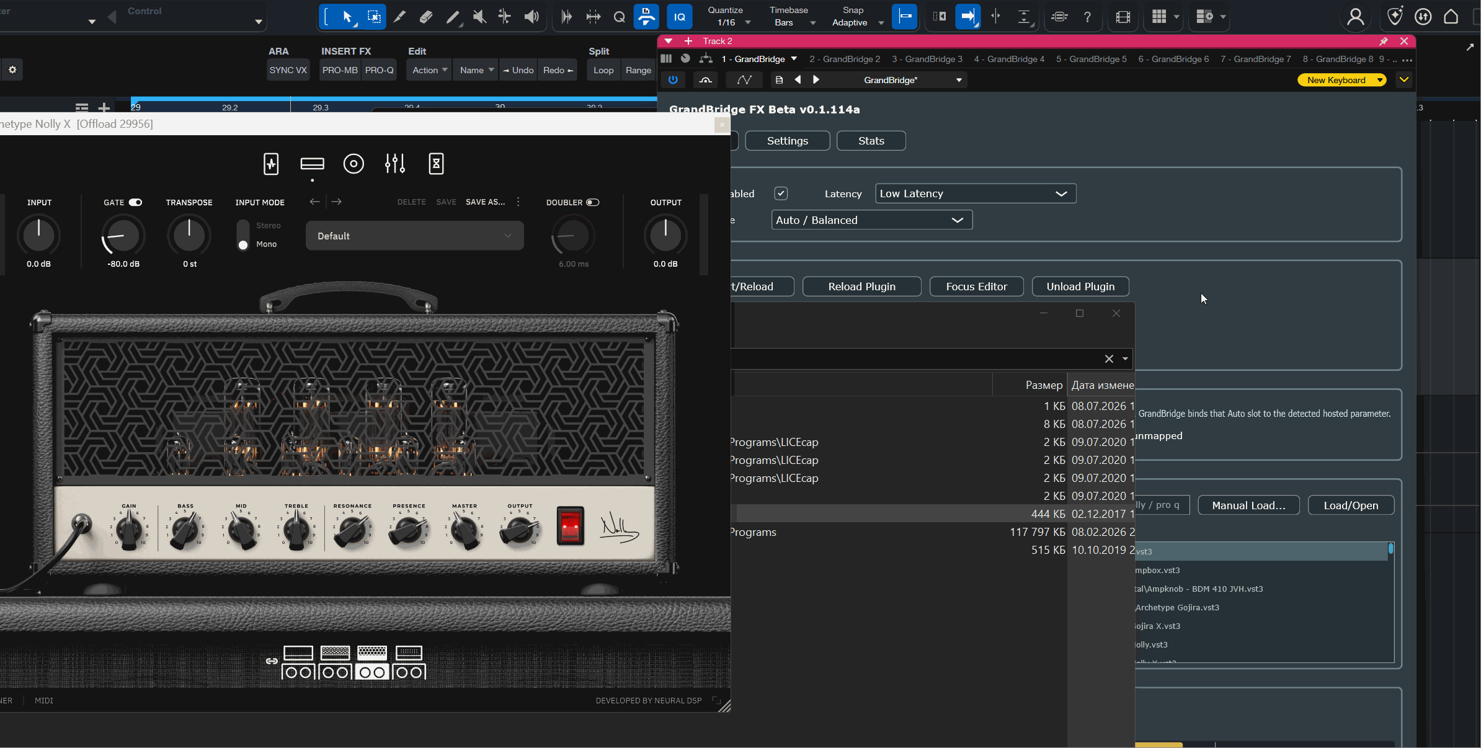
Task: Click the Unload Plugin button
Action: point(1080,287)
